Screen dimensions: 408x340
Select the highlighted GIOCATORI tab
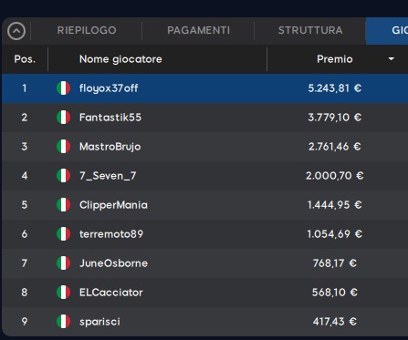pos(387,30)
